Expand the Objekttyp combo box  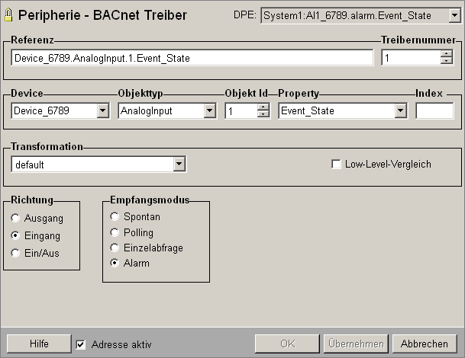coord(209,111)
